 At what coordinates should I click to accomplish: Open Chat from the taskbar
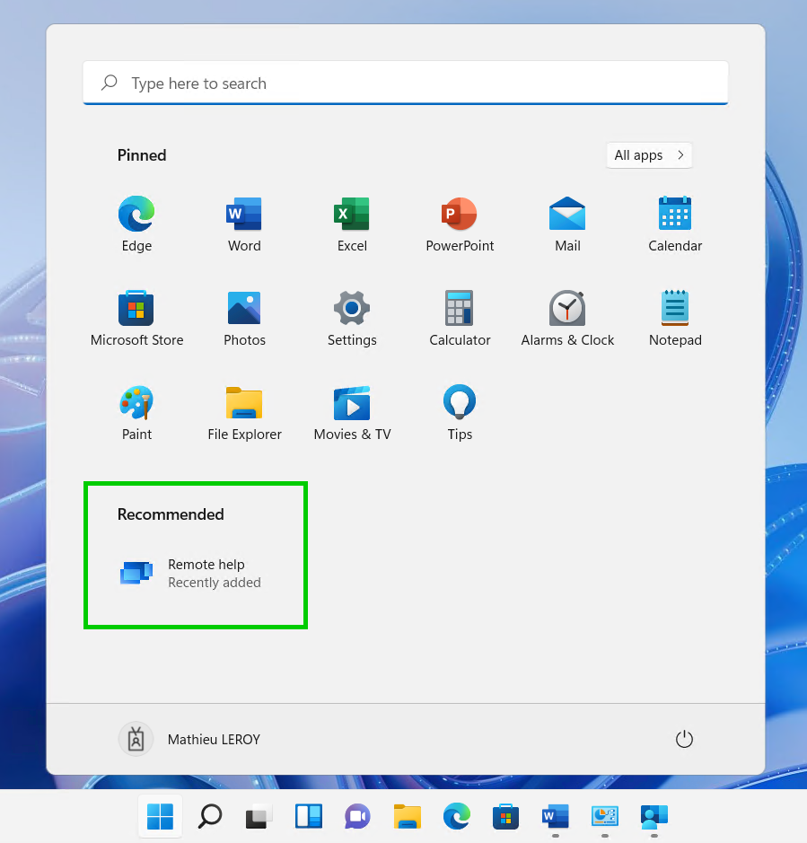coord(357,816)
